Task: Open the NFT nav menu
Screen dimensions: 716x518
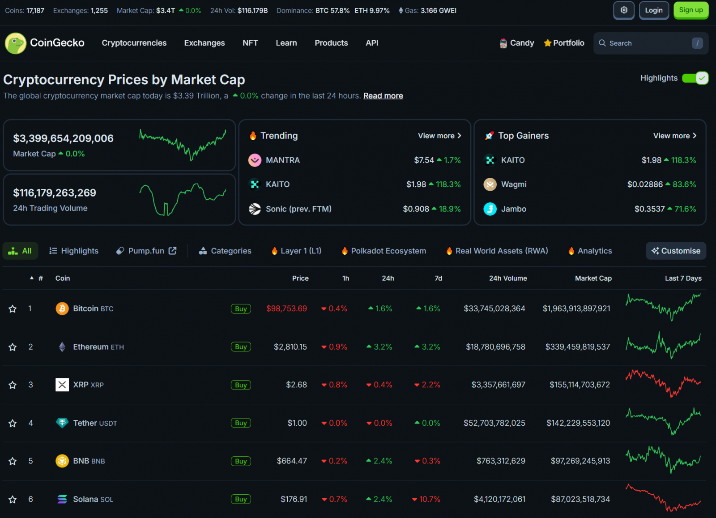Action: (x=250, y=43)
